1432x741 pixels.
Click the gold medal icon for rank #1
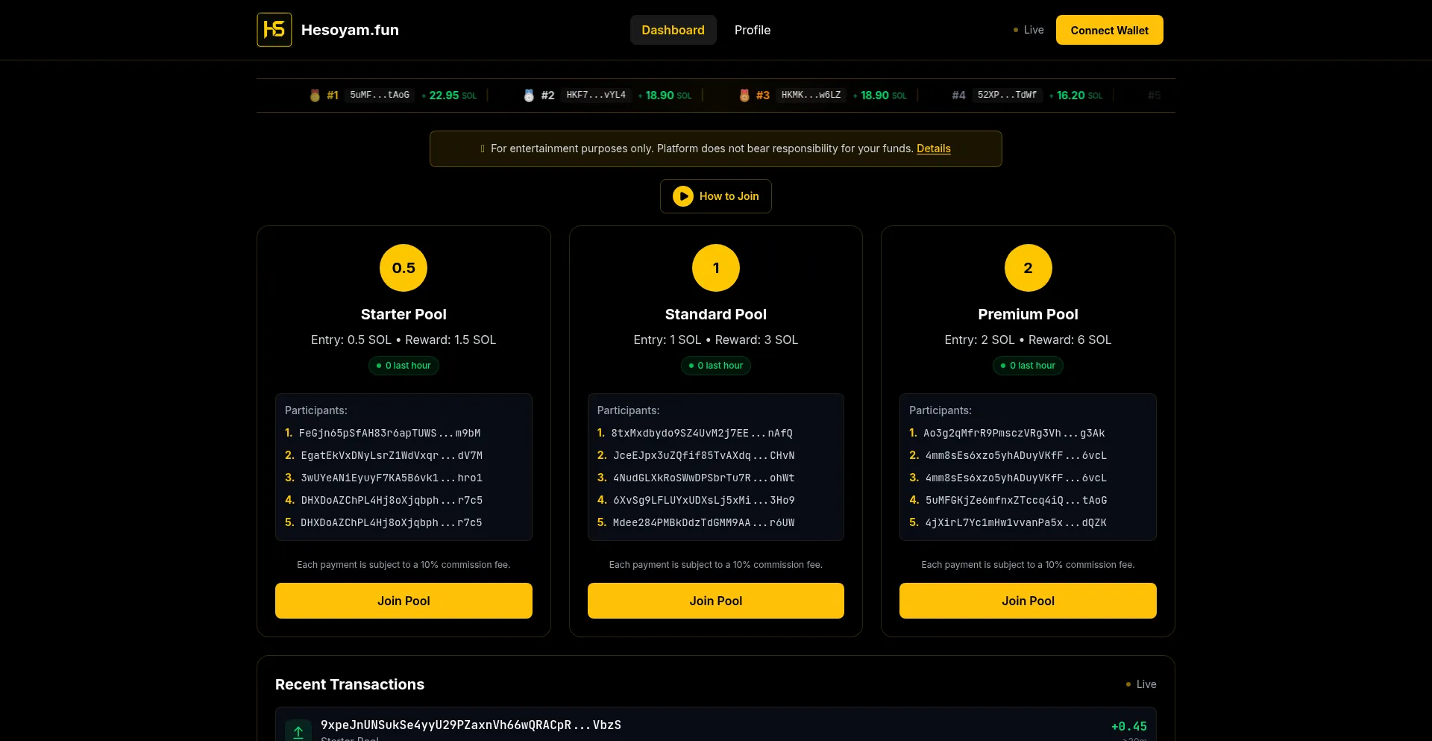coord(315,96)
